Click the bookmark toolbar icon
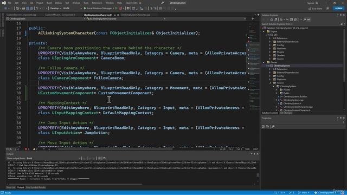 [160, 9]
